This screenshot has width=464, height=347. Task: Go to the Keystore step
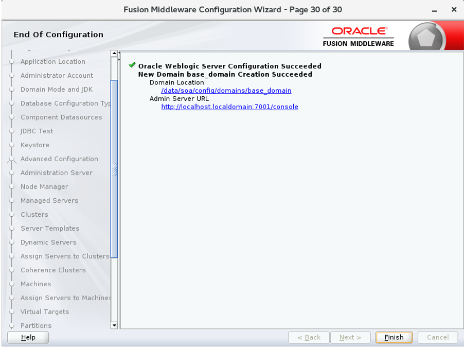click(35, 145)
